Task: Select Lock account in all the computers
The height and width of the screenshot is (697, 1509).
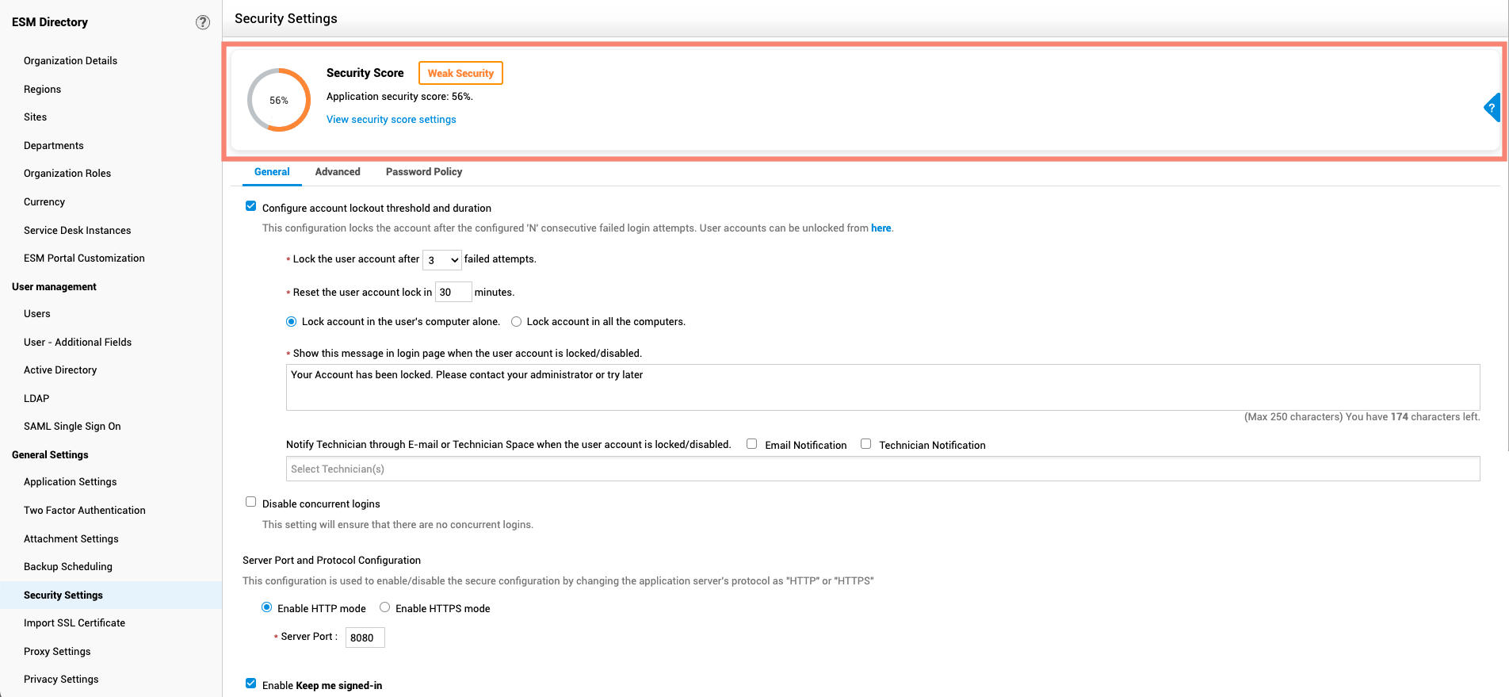Action: pos(517,322)
